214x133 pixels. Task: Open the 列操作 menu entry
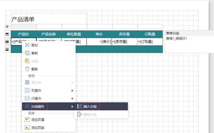(49, 90)
